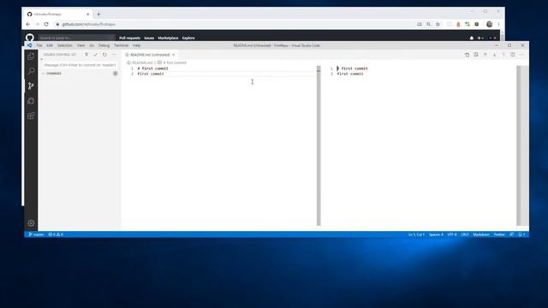The image size is (548, 308).
Task: Click Open Preview icon in editor toolbar
Action: pyautogui.click(x=476, y=55)
